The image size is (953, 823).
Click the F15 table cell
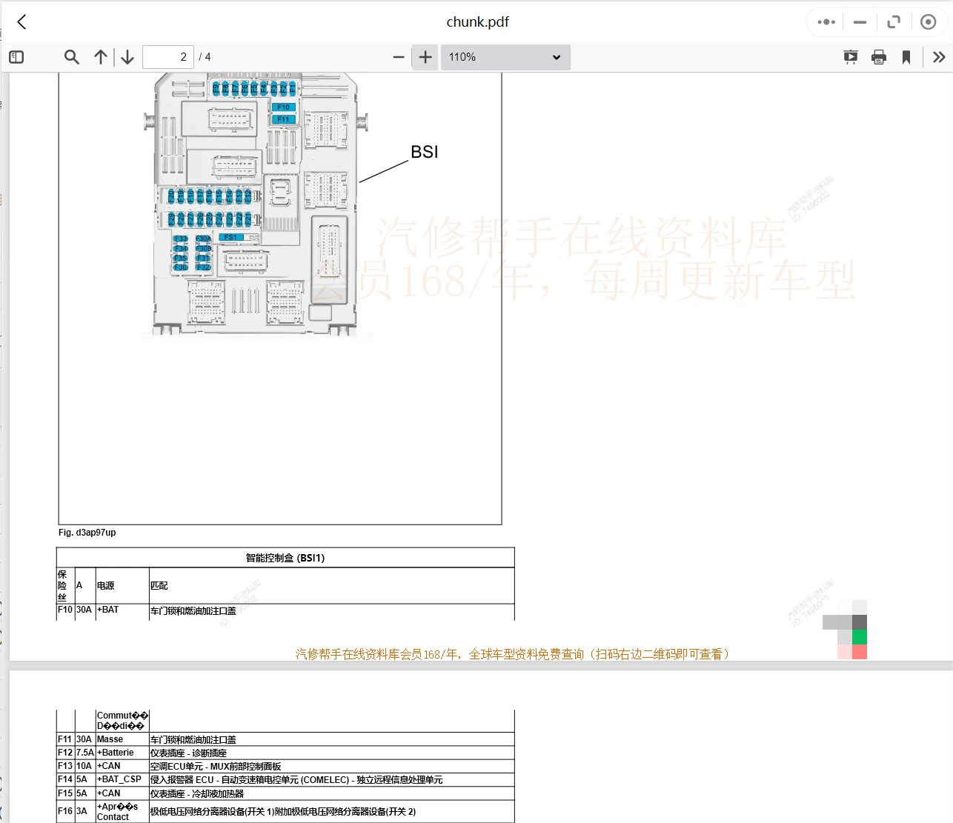click(65, 793)
